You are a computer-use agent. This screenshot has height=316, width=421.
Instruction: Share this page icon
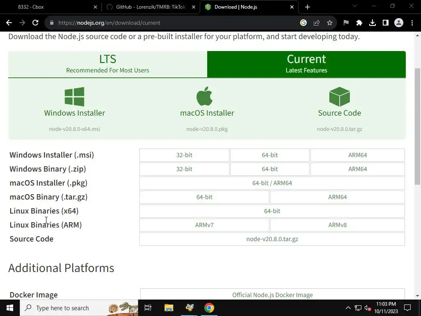pyautogui.click(x=317, y=23)
